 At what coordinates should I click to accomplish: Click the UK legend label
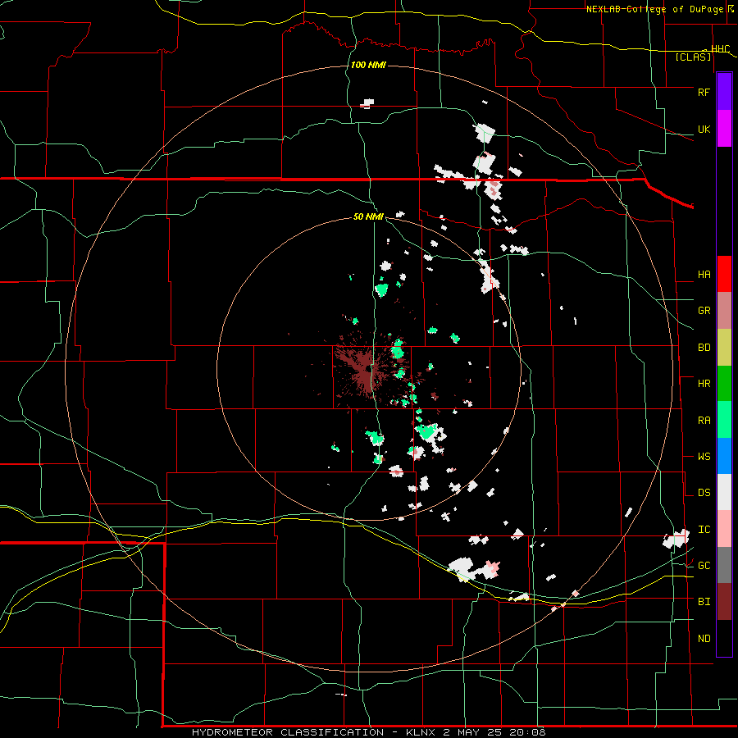click(x=704, y=129)
